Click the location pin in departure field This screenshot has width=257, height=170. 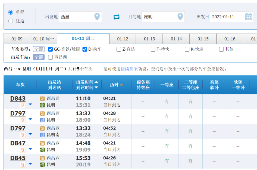coord(97,17)
